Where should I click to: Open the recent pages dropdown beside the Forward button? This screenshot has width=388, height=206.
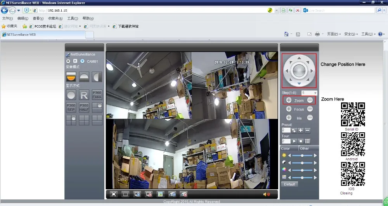tap(19, 10)
